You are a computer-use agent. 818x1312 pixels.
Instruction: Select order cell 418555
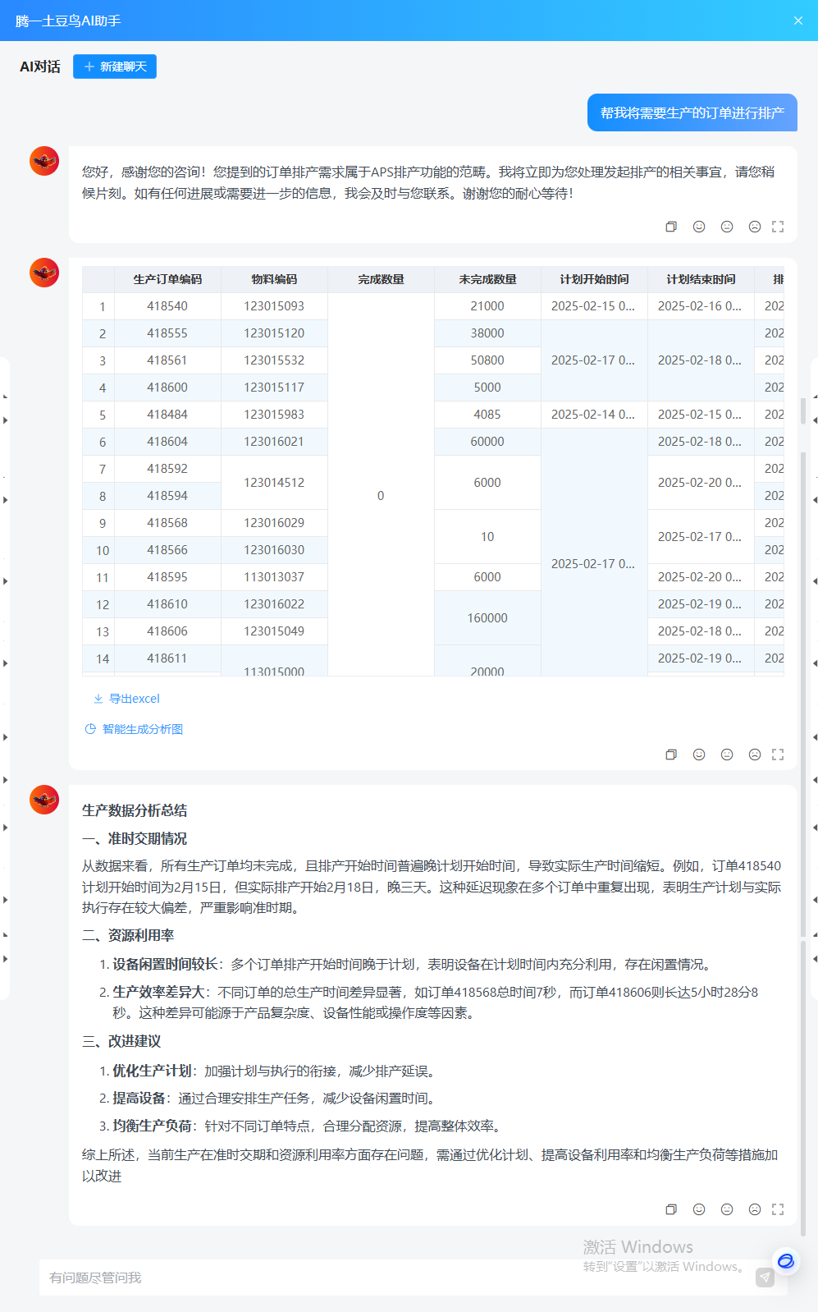pyautogui.click(x=167, y=333)
